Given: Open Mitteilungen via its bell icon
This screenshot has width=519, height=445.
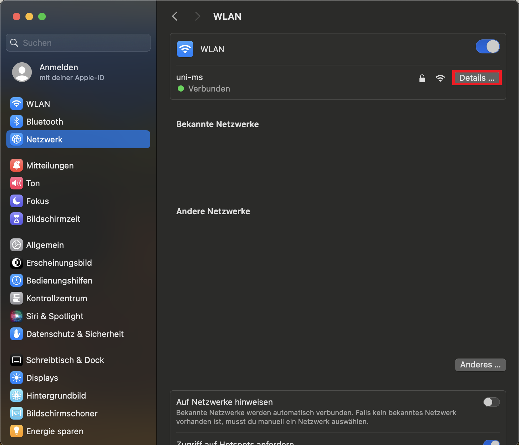Looking at the screenshot, I should pyautogui.click(x=17, y=166).
